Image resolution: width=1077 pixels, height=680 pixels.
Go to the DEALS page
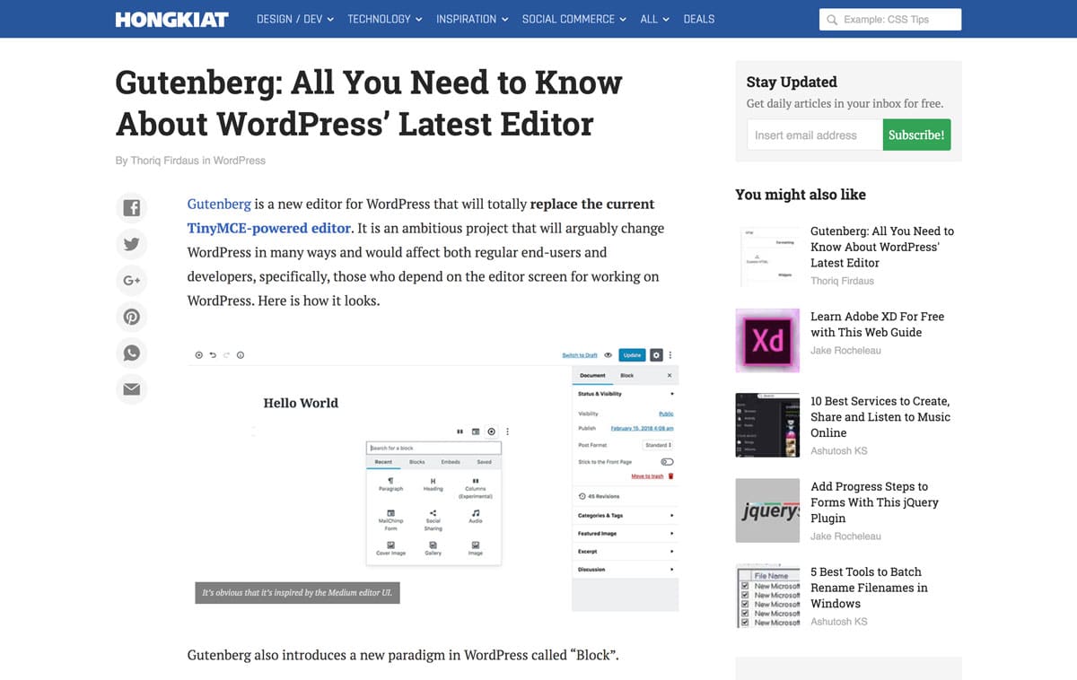[699, 19]
